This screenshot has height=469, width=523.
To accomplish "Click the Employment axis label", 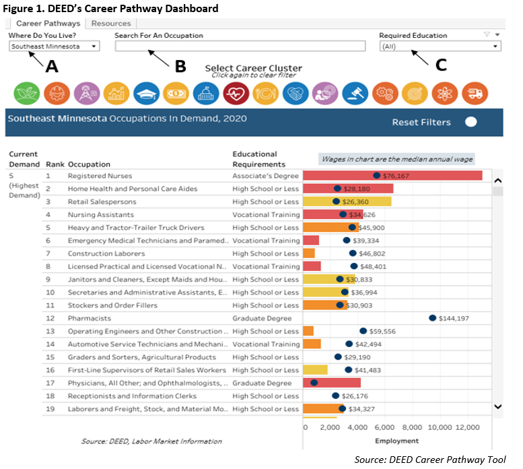I will pyautogui.click(x=396, y=441).
